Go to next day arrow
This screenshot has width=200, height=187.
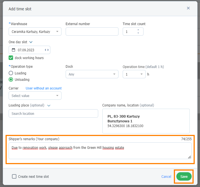coord(48,50)
